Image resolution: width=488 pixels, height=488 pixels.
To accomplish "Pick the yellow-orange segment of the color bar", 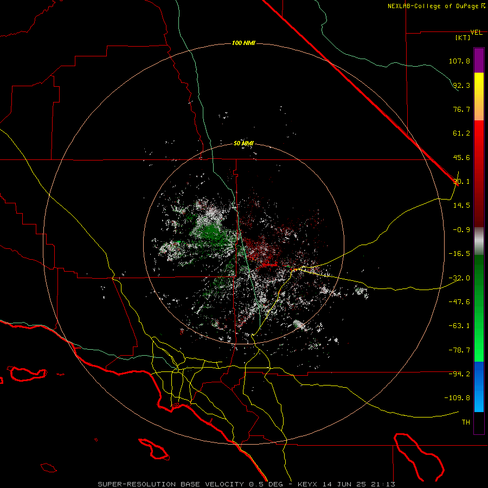I will click(479, 97).
